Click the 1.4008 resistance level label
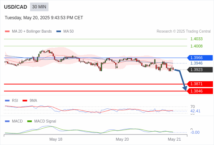Viewport: 214px width, 145px height. click(196, 46)
